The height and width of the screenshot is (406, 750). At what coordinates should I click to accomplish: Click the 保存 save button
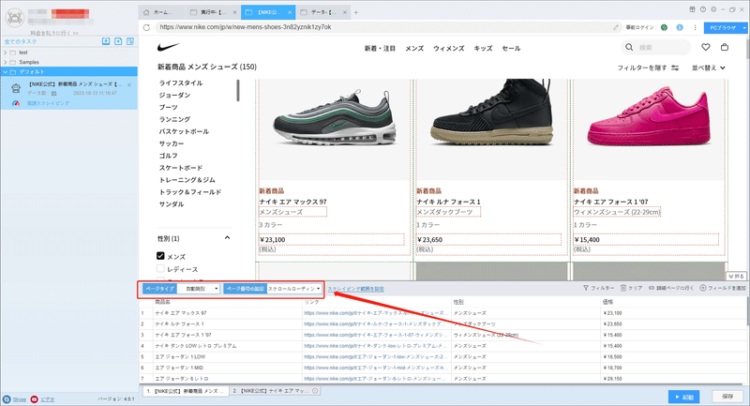pos(727,397)
